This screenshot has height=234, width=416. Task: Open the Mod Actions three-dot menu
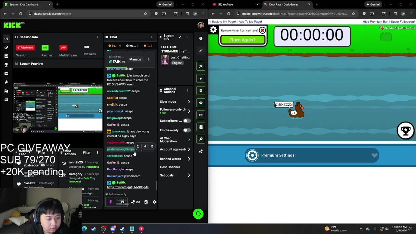tap(97, 152)
